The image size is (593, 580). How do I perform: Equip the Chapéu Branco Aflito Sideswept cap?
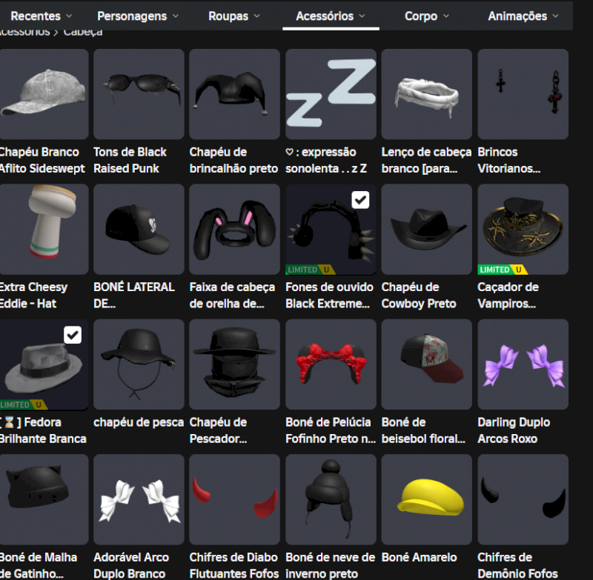pos(44,94)
